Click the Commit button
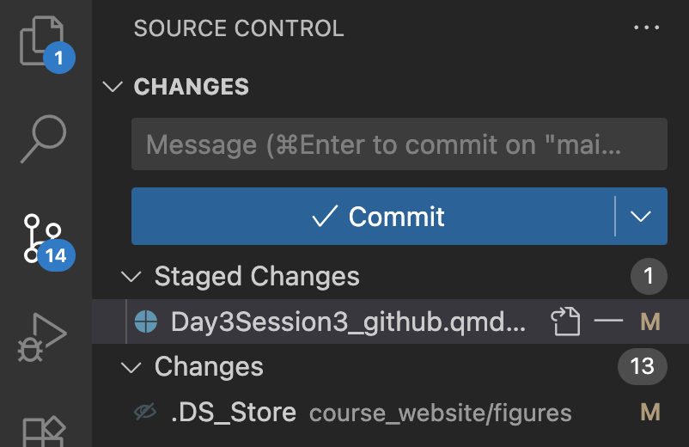The height and width of the screenshot is (447, 689). pyautogui.click(x=373, y=216)
